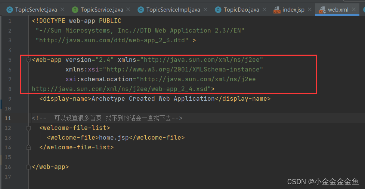Close the TopicDao.java tab
Image resolution: width=365 pixels, height=189 pixels.
(x=264, y=10)
